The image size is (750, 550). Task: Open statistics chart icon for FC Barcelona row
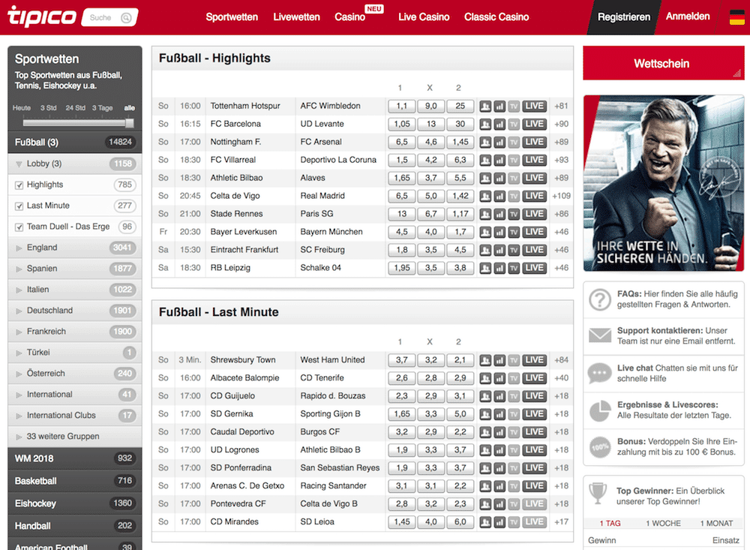[499, 125]
